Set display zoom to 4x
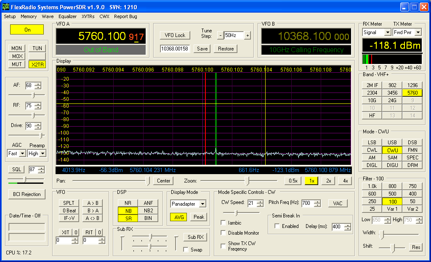The height and width of the screenshot is (262, 431). 345,181
